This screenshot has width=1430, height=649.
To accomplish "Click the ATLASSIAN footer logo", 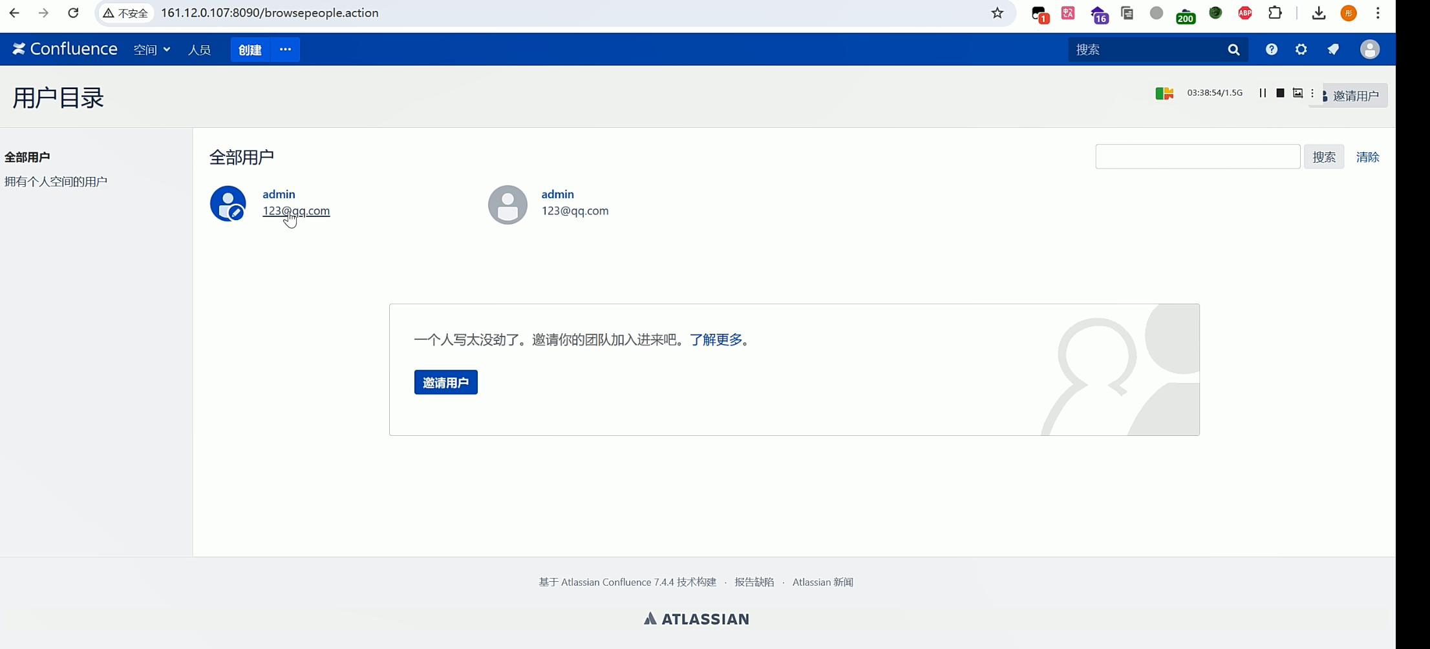I will click(697, 619).
